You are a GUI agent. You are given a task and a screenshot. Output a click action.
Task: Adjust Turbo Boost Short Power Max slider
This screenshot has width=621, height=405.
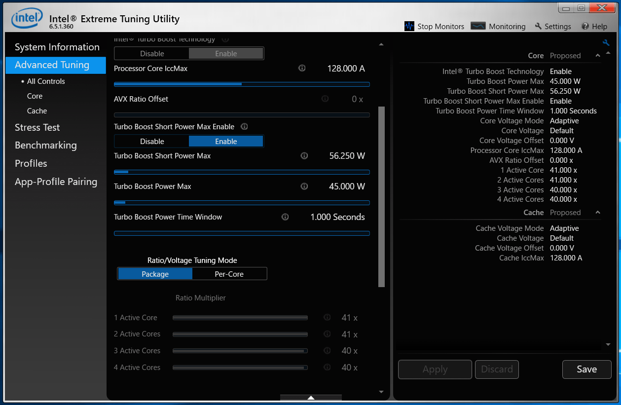[242, 172]
